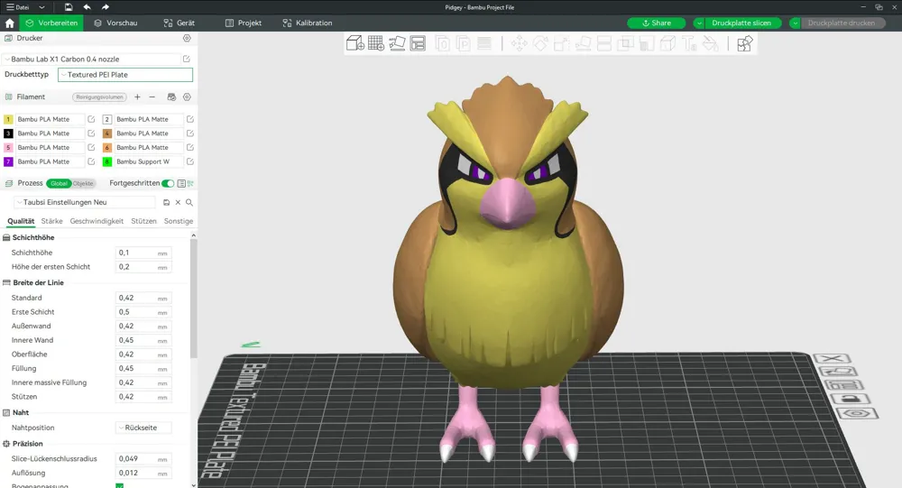Image resolution: width=902 pixels, height=488 pixels.
Task: Edit filament 8 Bambu Support W preset
Action: (x=189, y=161)
